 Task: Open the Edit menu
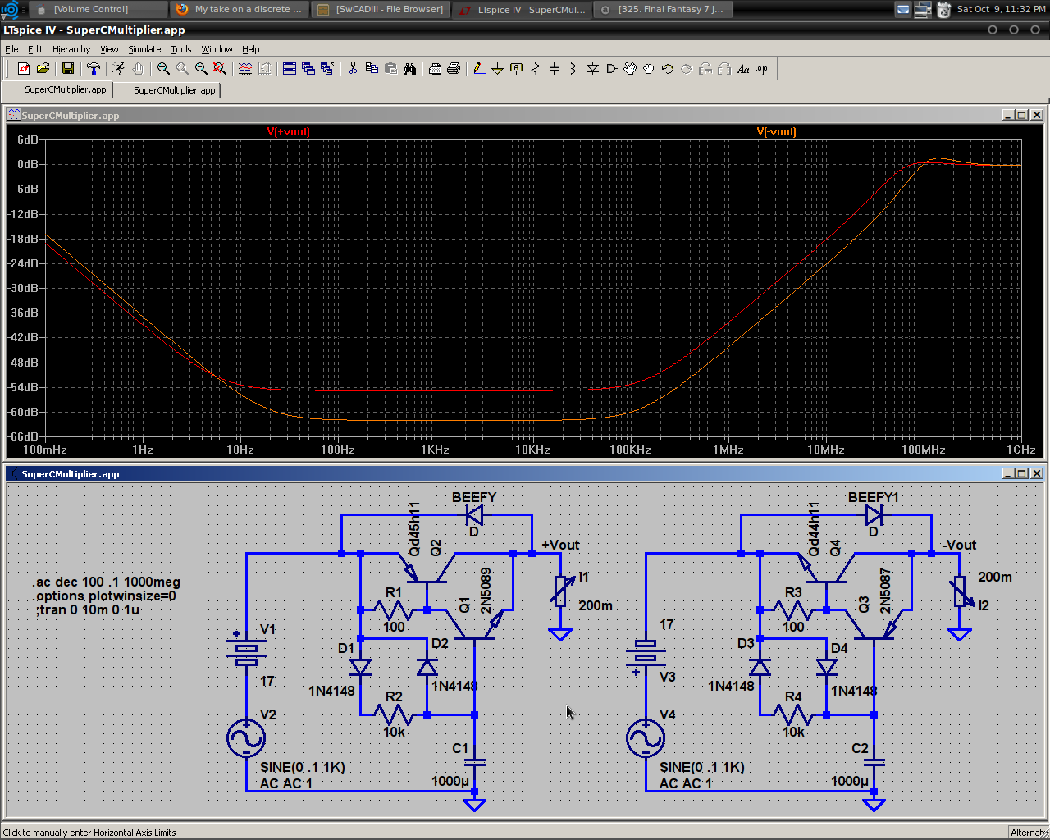(35, 49)
